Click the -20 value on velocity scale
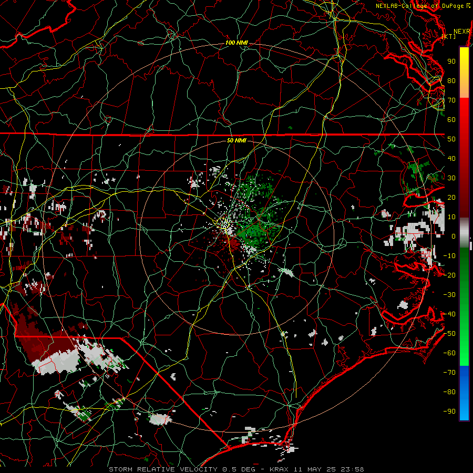 click(x=449, y=275)
